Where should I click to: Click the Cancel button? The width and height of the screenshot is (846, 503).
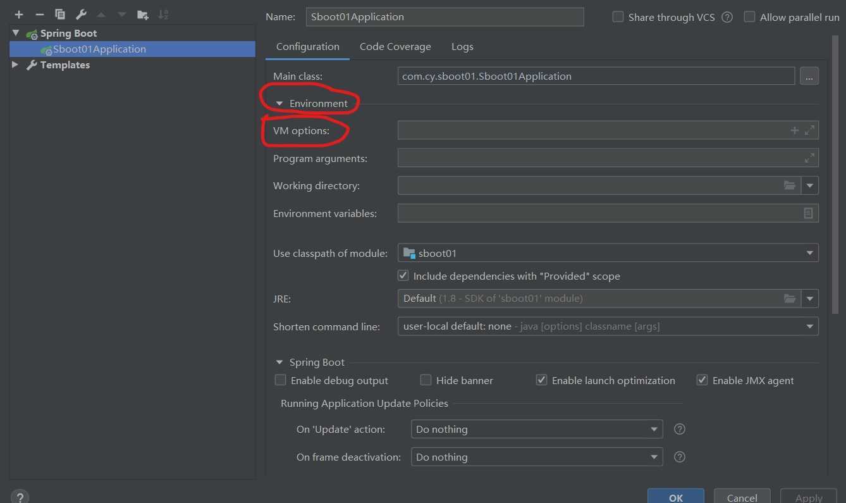[x=742, y=497]
